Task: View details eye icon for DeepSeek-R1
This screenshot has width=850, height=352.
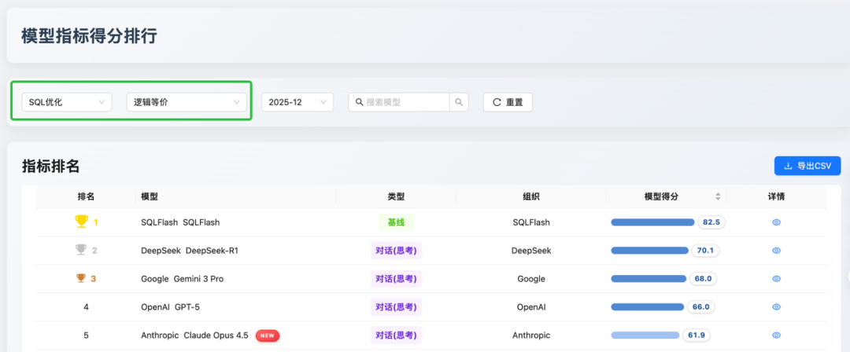Action: tap(776, 250)
